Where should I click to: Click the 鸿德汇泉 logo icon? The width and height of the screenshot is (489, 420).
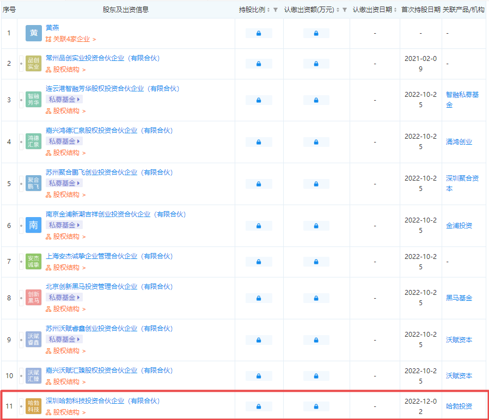click(33, 142)
